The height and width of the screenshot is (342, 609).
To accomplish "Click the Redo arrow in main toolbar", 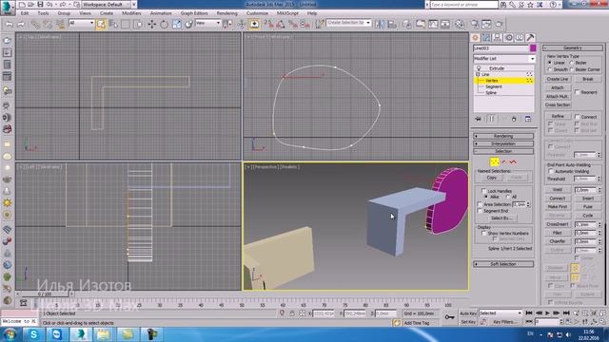I will [21, 25].
